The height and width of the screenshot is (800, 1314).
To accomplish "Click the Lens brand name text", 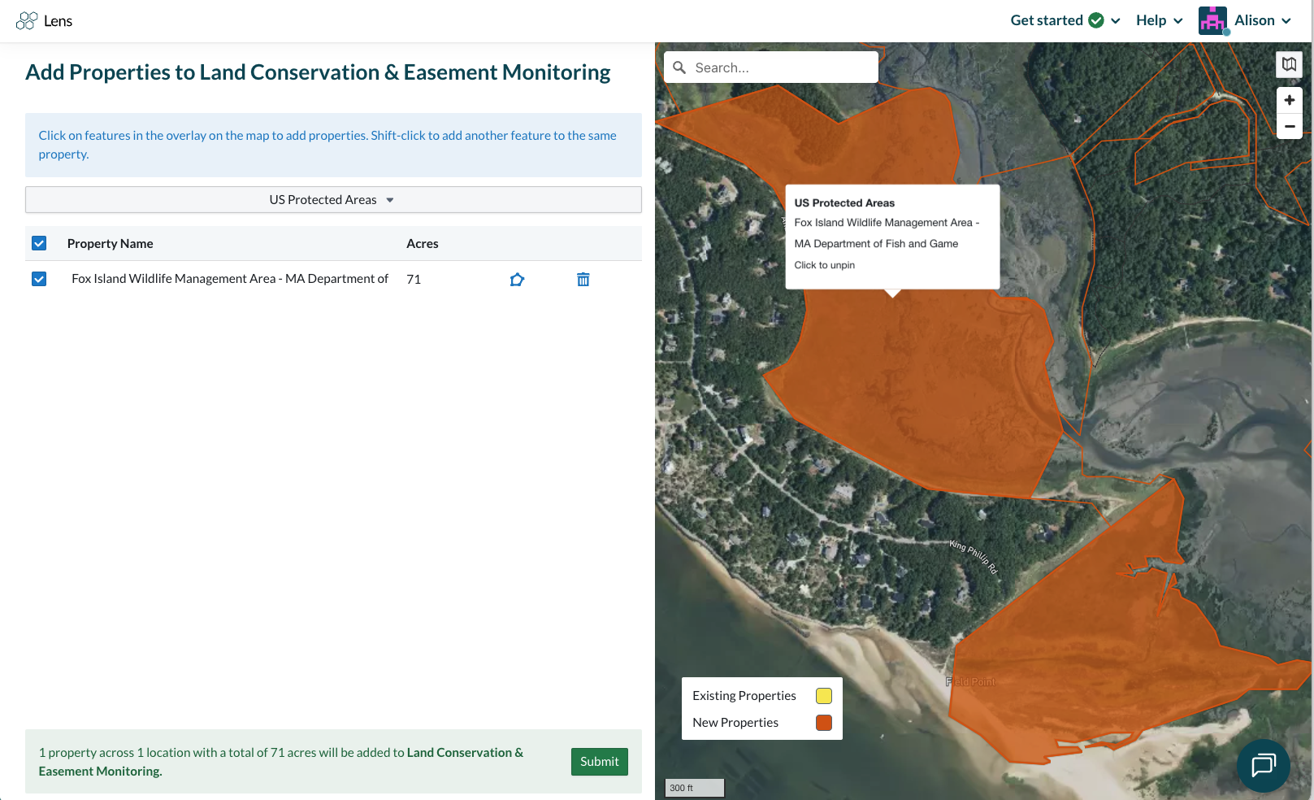I will point(59,21).
